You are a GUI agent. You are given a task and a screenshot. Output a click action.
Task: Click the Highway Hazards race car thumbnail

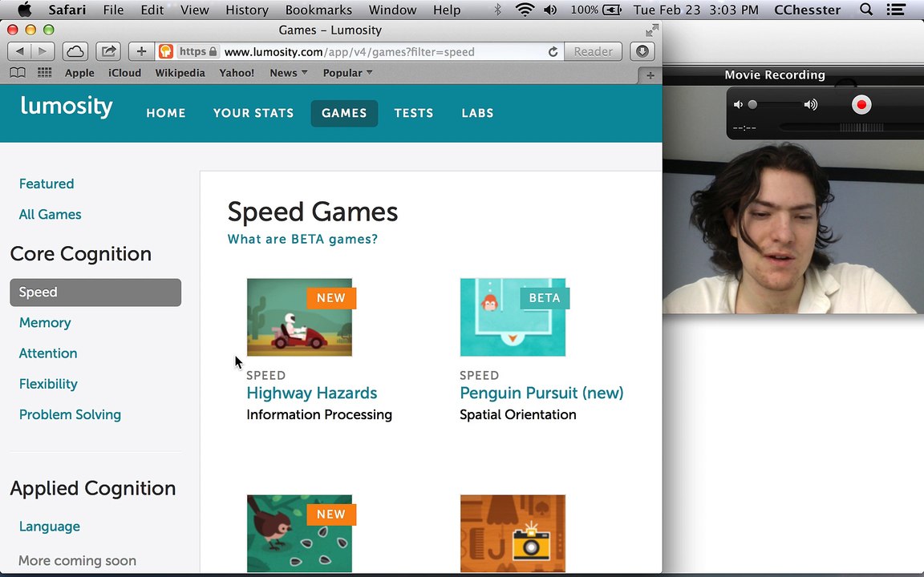point(299,317)
